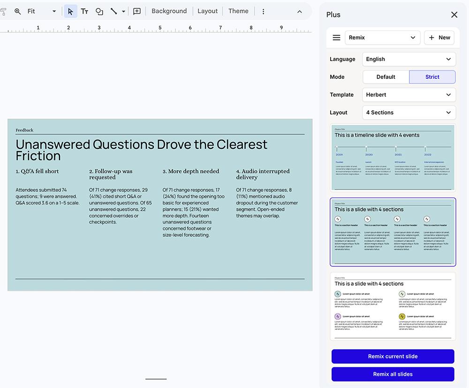Screen dimensions: 469x388
Task: Open the Template Herbert dropdown
Action: (409, 95)
